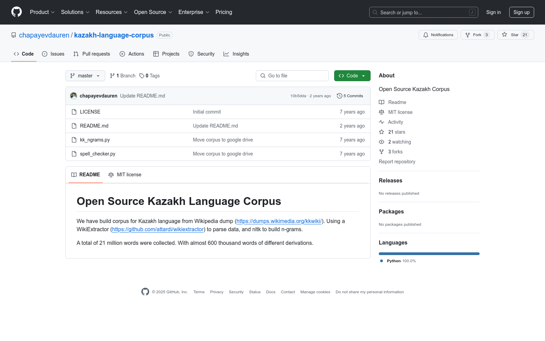Click the pulse icon beside Activity
This screenshot has width=545, height=341.
[381, 122]
